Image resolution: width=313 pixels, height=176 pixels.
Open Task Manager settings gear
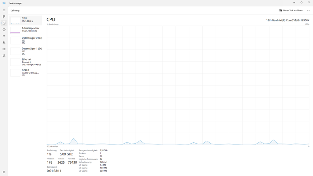(x=4, y=172)
